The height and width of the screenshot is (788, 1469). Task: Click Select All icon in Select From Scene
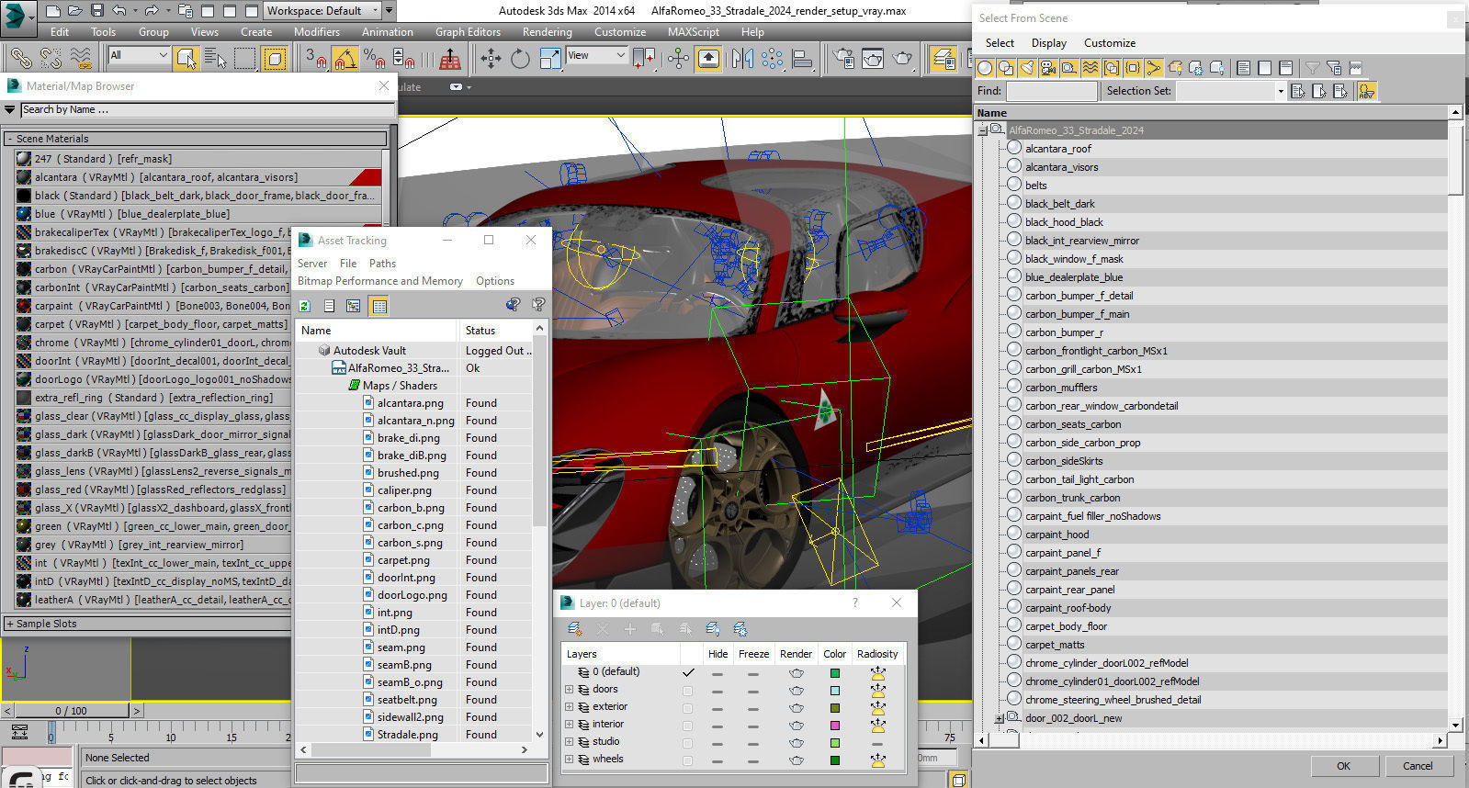[1243, 68]
